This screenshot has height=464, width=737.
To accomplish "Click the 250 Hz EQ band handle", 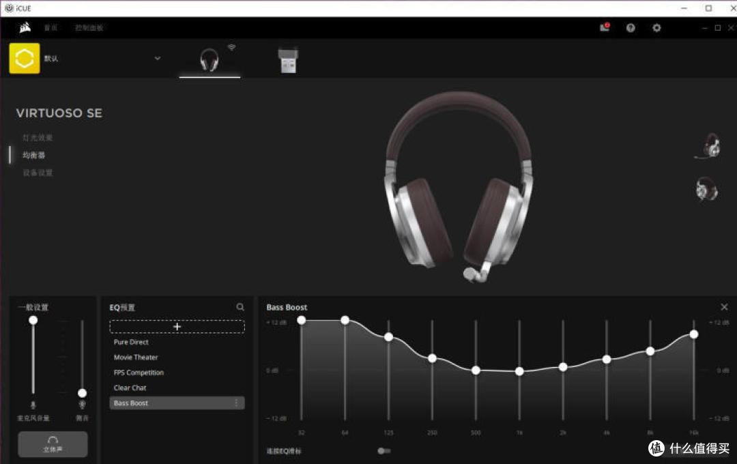I will tap(432, 358).
